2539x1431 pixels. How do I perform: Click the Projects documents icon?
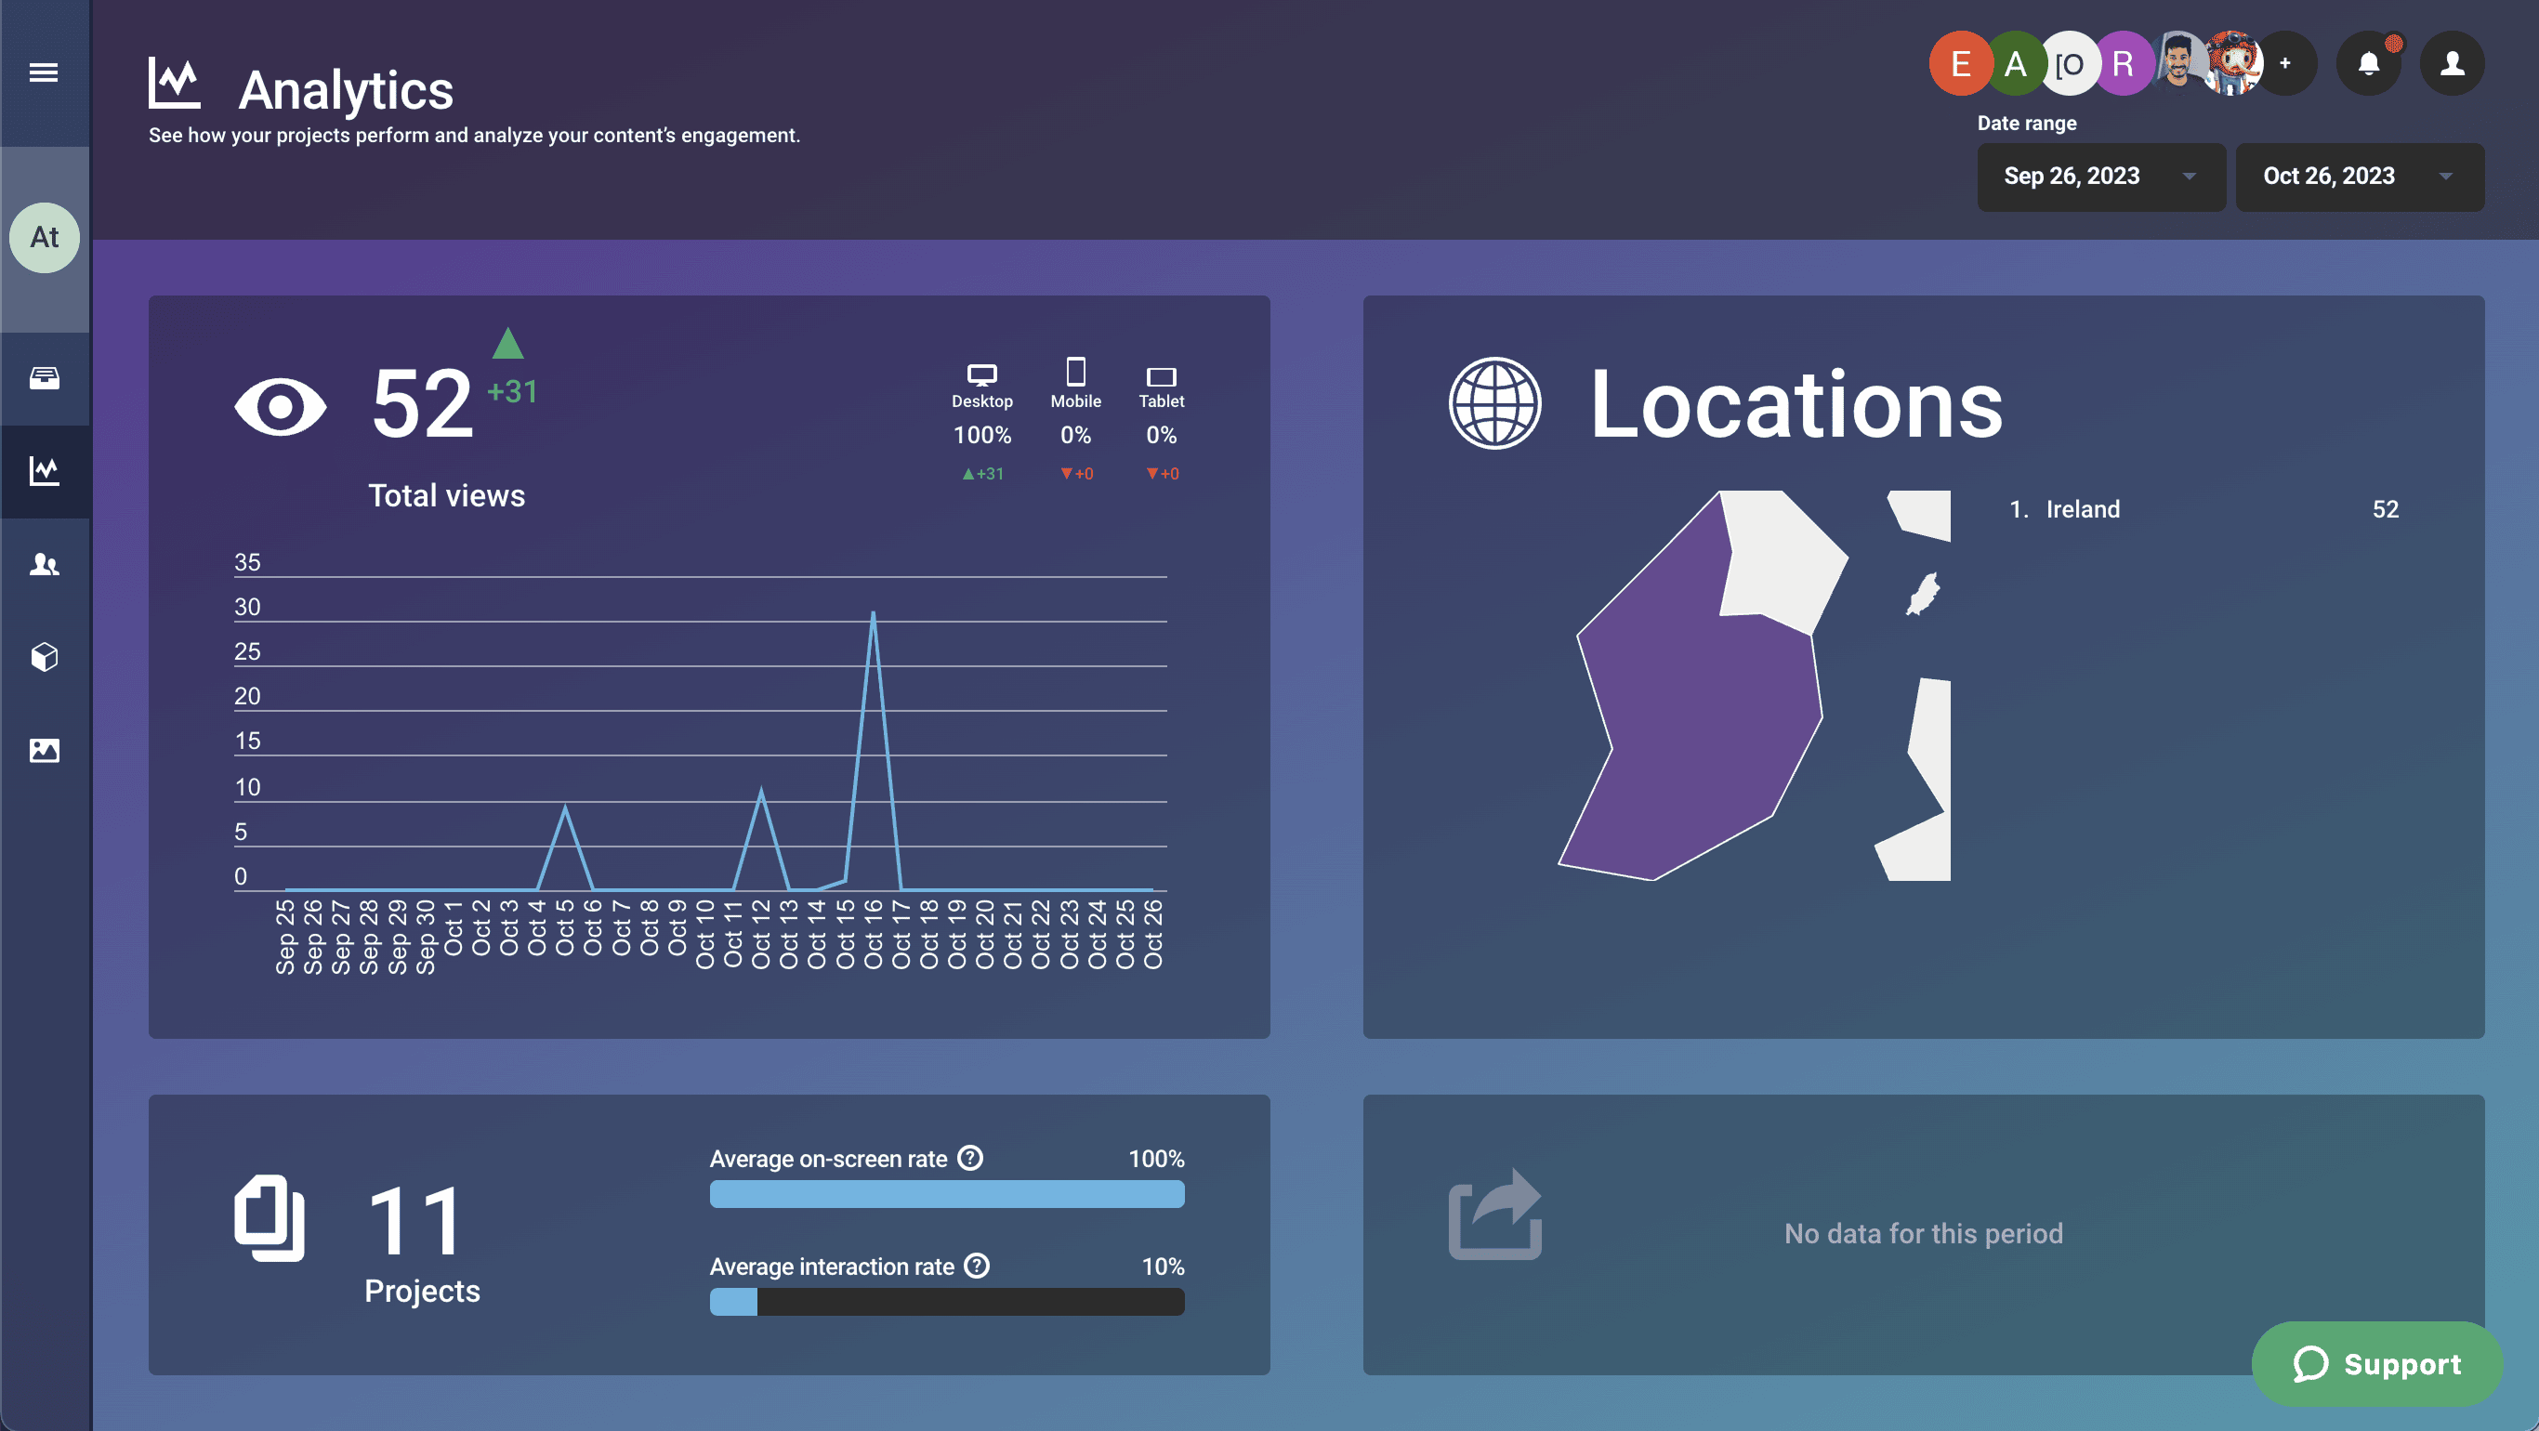[270, 1218]
